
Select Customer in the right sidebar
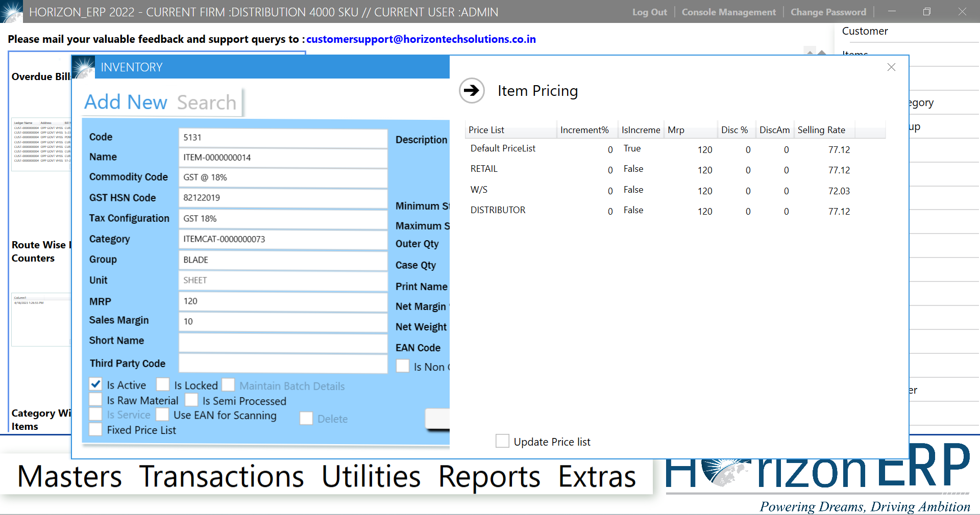(865, 31)
